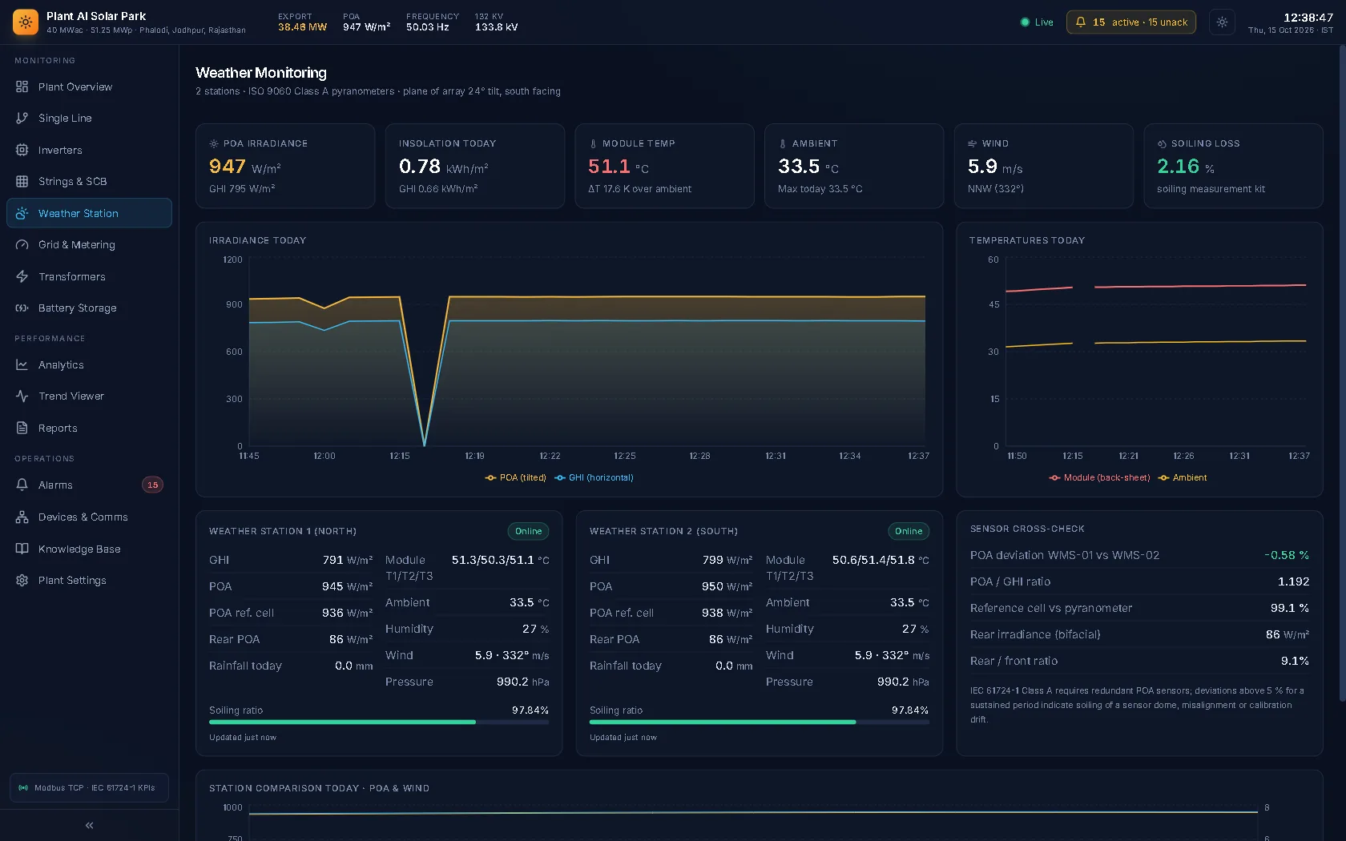The width and height of the screenshot is (1346, 841).
Task: Click the Strings & SCB table icon
Action: [x=22, y=182]
